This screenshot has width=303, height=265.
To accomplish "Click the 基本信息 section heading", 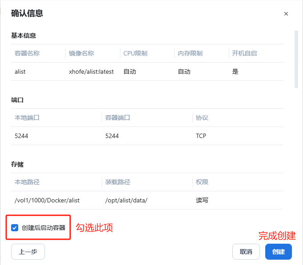I will (x=24, y=36).
